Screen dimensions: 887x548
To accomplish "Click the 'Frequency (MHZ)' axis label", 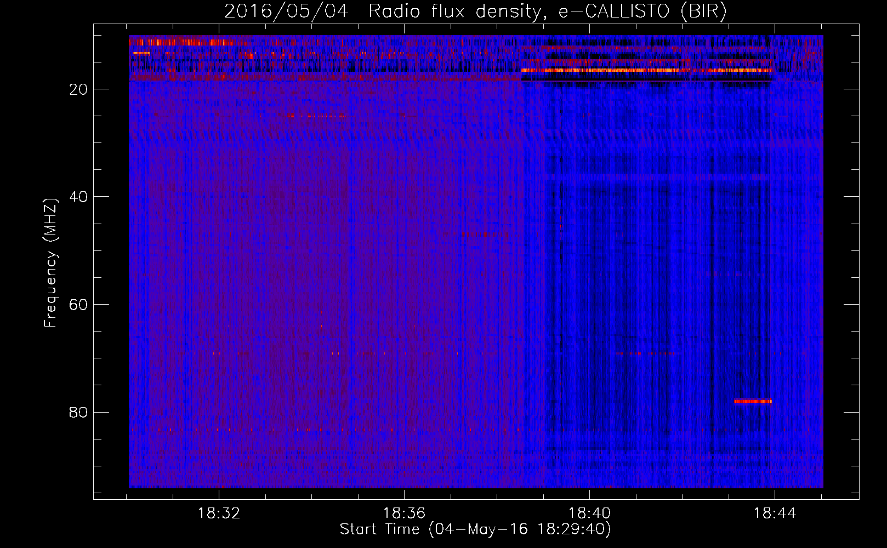I will 50,263.
